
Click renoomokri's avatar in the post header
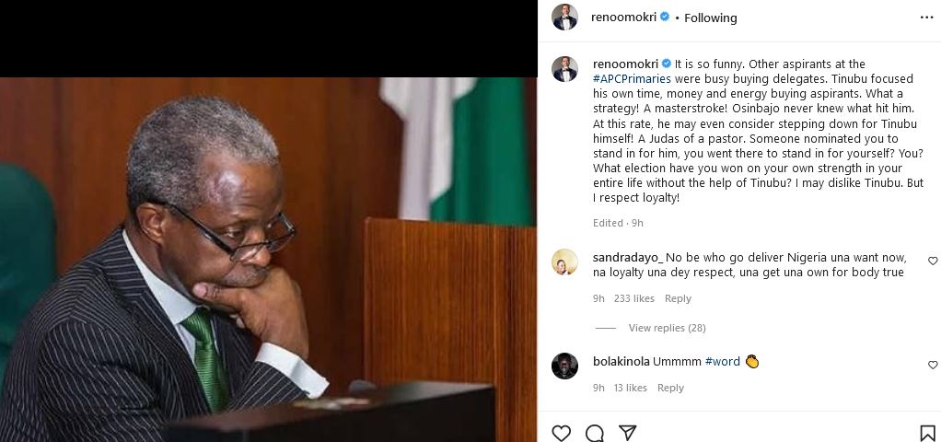[x=564, y=17]
